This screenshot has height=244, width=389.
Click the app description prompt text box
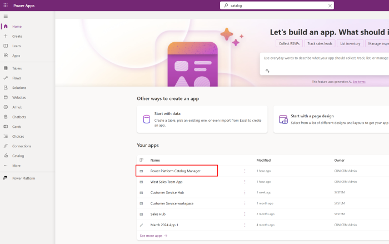pos(325,64)
